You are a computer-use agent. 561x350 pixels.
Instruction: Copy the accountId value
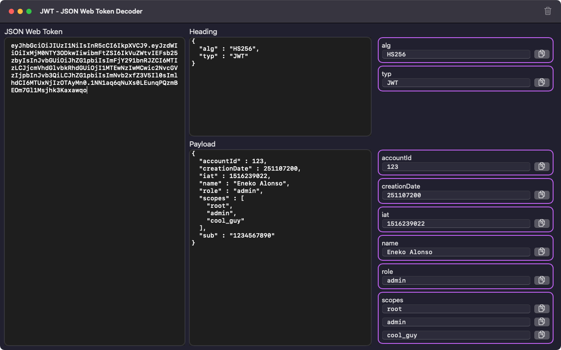[542, 166]
